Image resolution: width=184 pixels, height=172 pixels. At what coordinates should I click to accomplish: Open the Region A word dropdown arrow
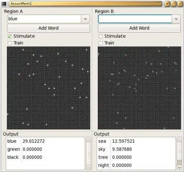pos(85,19)
